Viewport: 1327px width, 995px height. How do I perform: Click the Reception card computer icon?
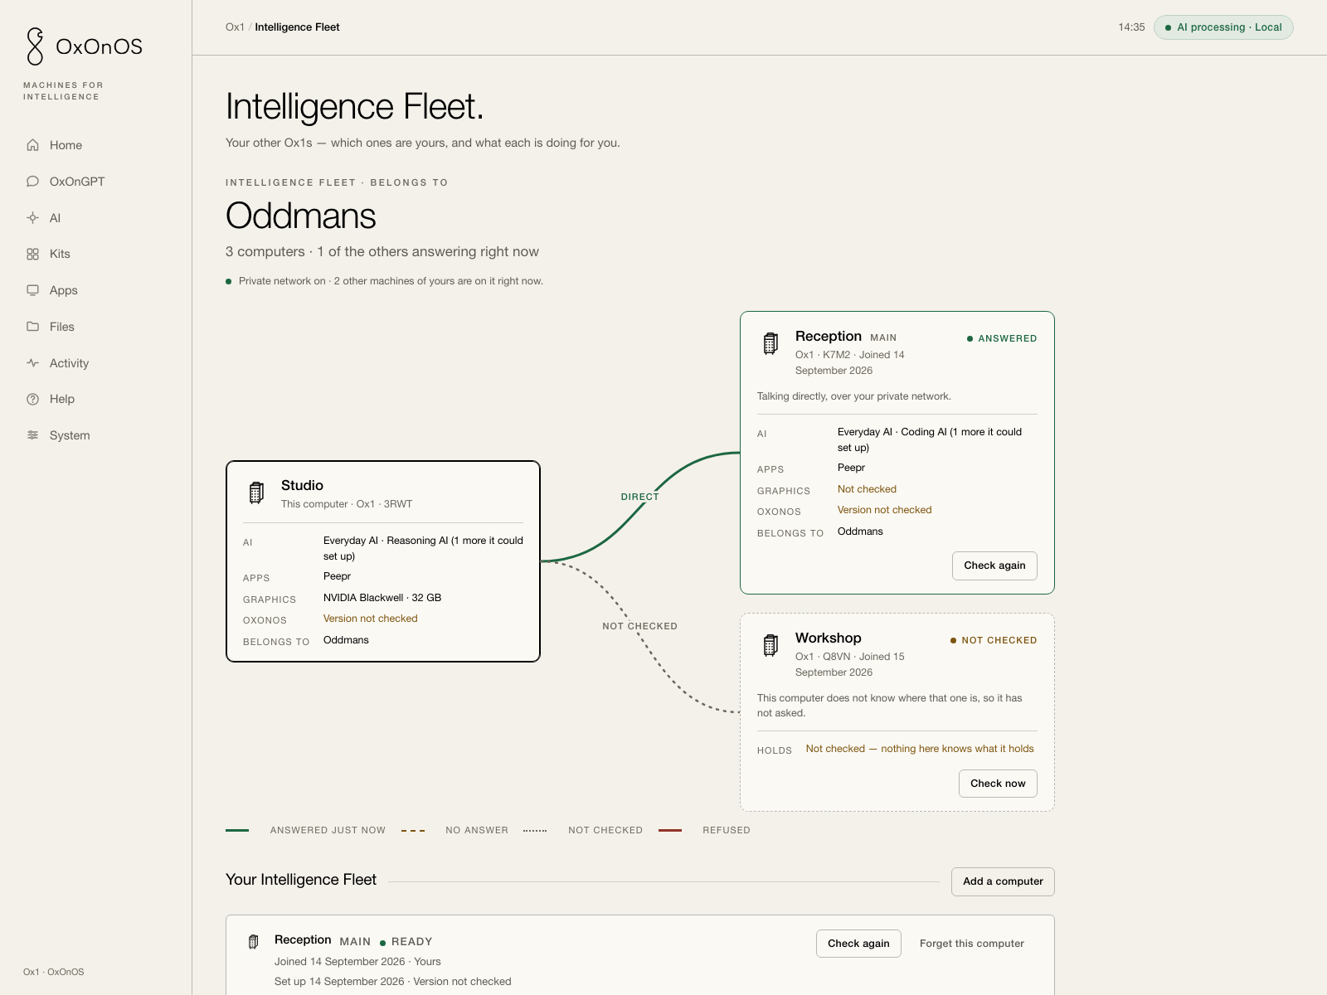(770, 343)
